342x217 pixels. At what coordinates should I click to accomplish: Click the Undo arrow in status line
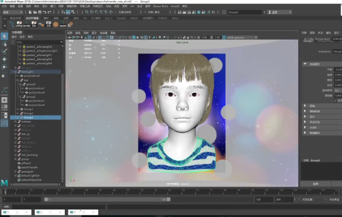(45, 12)
